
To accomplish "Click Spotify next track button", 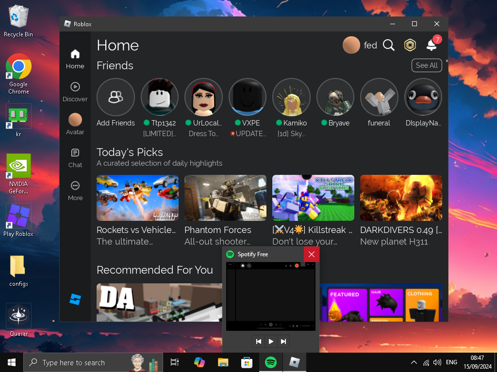I will click(283, 341).
